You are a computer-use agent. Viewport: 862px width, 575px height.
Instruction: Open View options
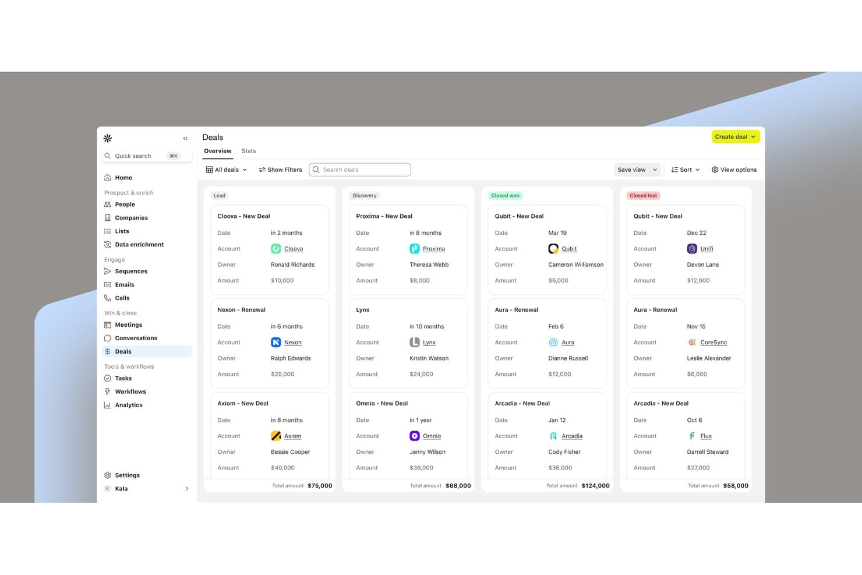pyautogui.click(x=734, y=170)
